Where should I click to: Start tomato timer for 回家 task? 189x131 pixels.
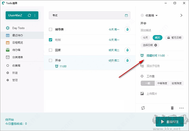pos(127,50)
